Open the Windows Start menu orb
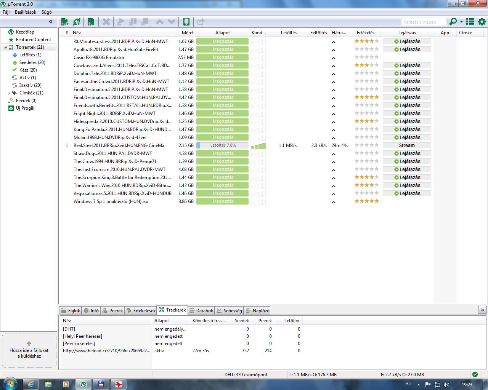This screenshot has height=390, width=488. tap(10, 384)
